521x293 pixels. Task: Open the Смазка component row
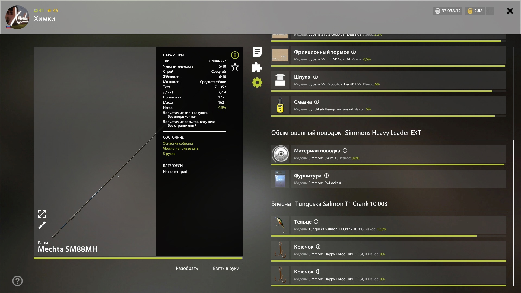click(x=398, y=105)
